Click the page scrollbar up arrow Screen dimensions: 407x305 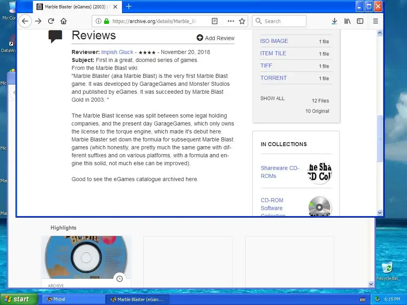point(380,33)
